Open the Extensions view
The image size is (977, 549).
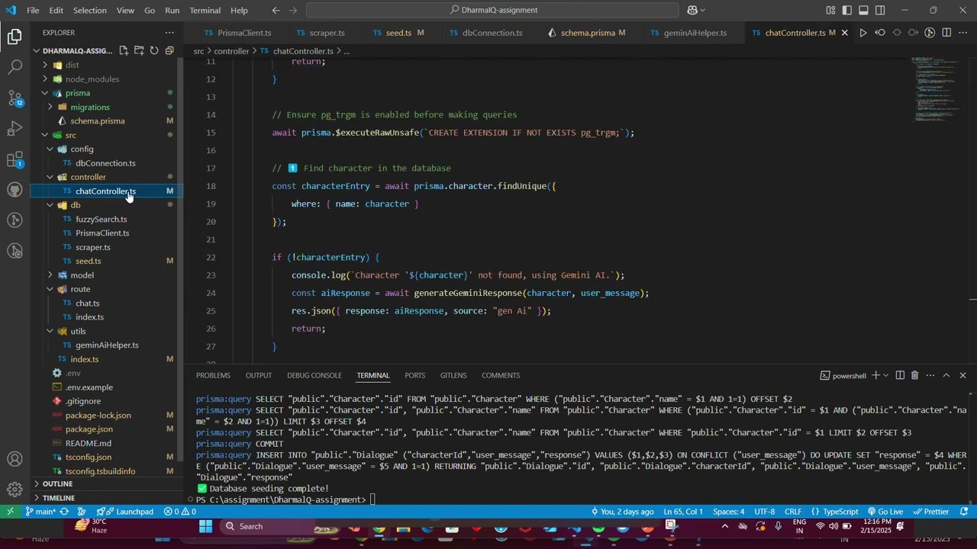[15, 159]
